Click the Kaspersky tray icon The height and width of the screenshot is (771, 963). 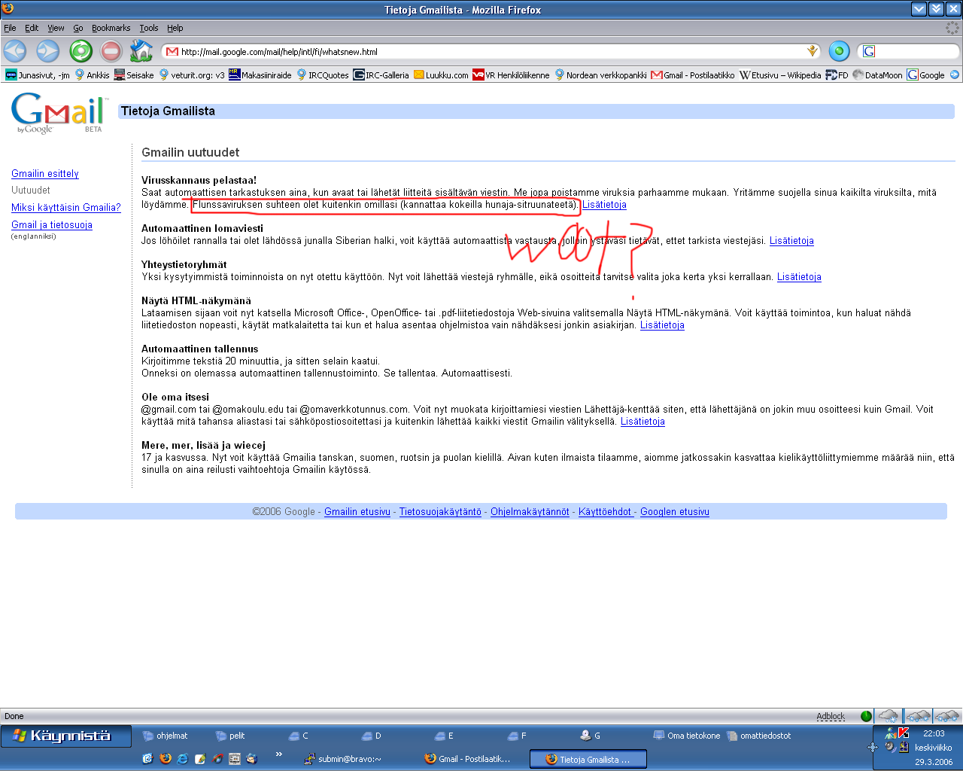coord(904,733)
